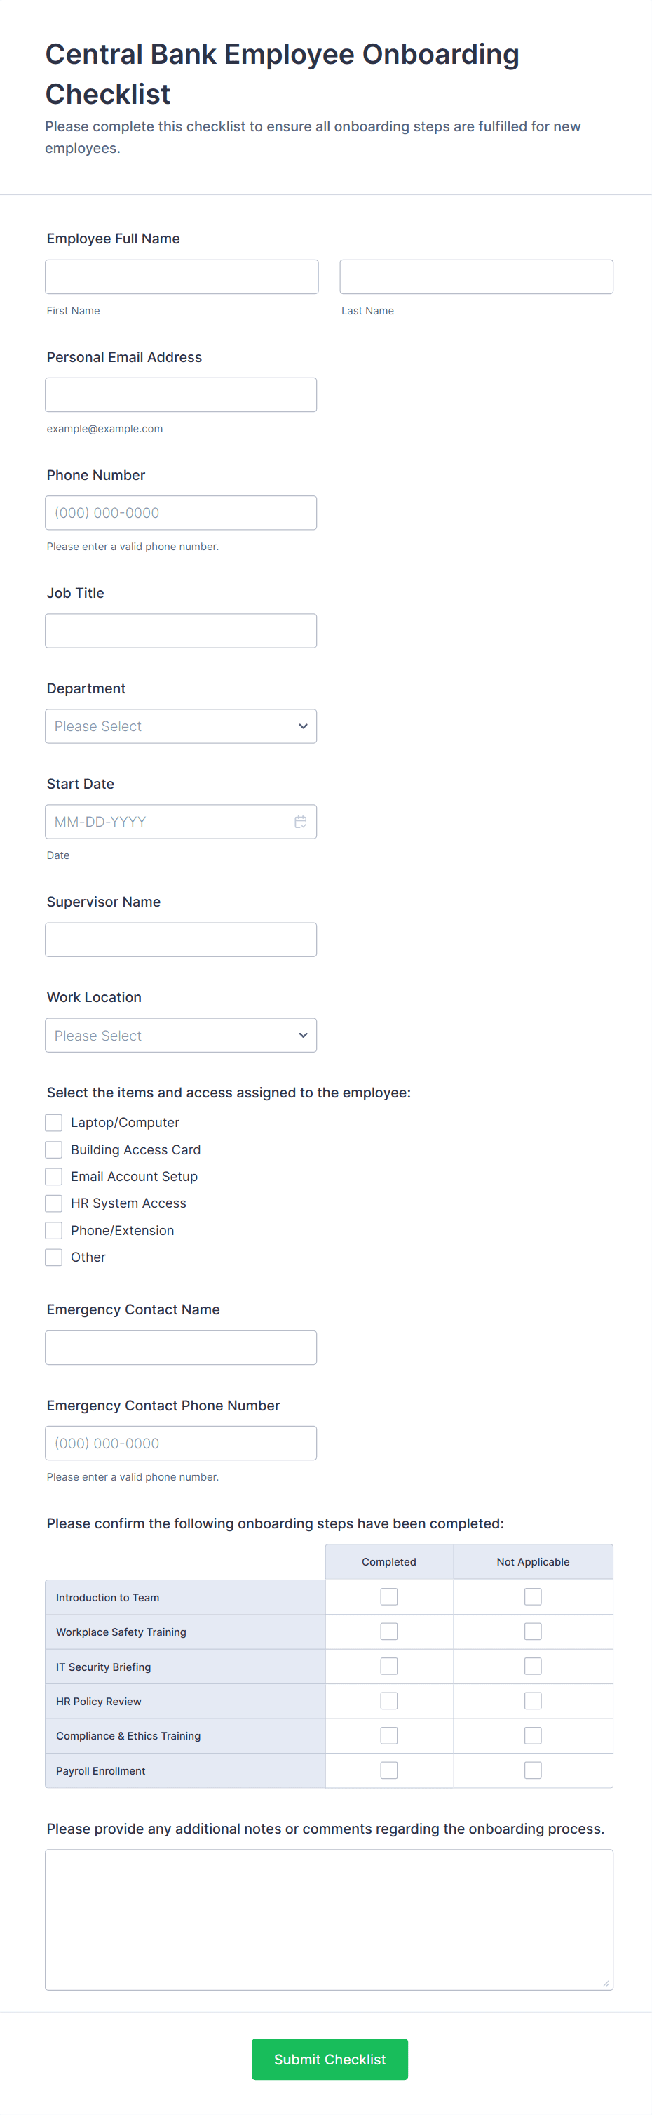652x2115 pixels.
Task: Mark Introduction to Team as Completed
Action: point(388,1597)
